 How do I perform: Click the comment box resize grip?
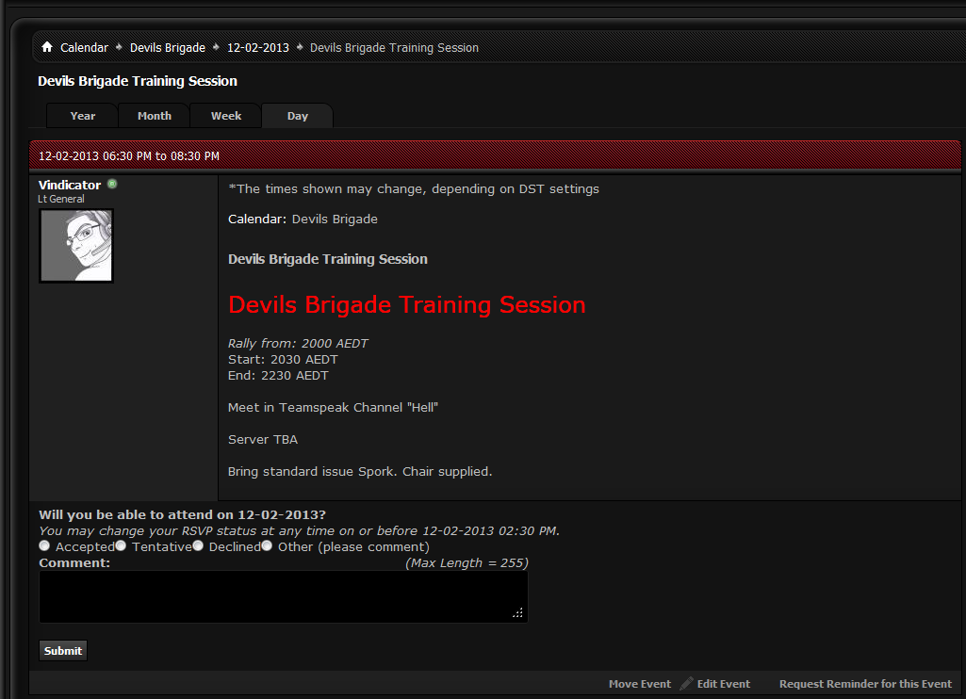click(518, 612)
